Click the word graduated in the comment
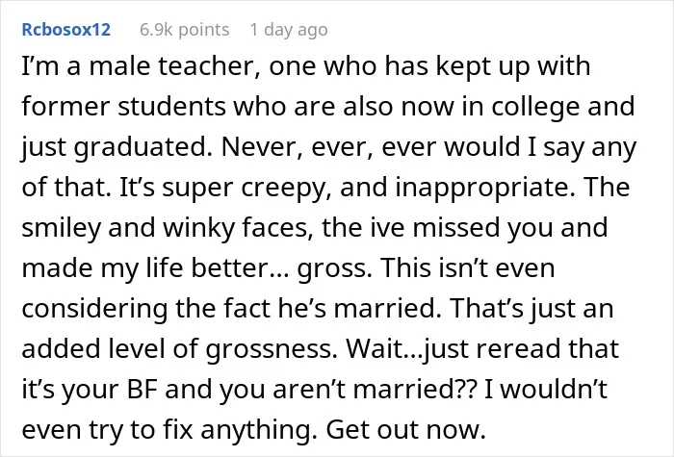The width and height of the screenshot is (674, 457). (x=143, y=148)
